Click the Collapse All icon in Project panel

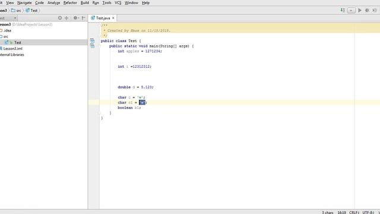[66, 18]
